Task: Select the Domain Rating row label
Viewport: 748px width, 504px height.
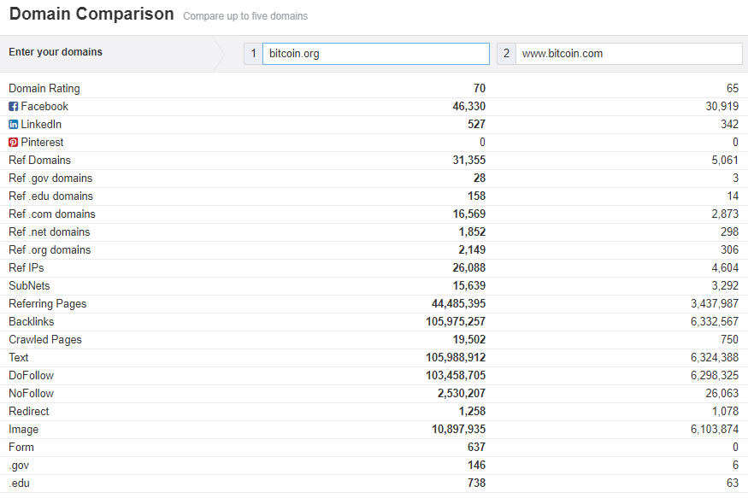Action: [x=44, y=89]
